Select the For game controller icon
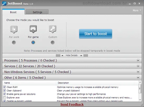The width and height of the screenshot is (144, 107). (33, 29)
